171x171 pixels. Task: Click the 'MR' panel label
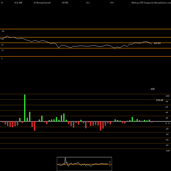click(153, 89)
